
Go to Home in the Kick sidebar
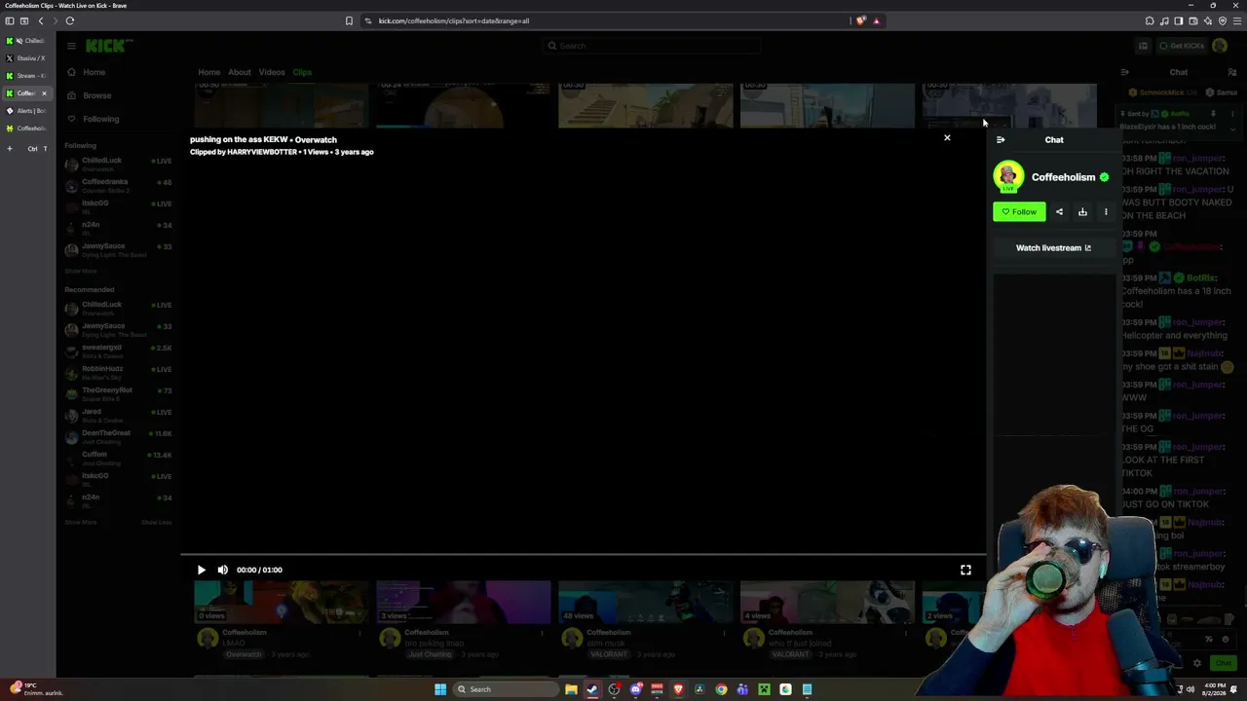coord(94,72)
